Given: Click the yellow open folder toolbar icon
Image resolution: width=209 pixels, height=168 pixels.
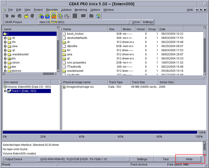Looking at the screenshot, I should pos(26,16).
